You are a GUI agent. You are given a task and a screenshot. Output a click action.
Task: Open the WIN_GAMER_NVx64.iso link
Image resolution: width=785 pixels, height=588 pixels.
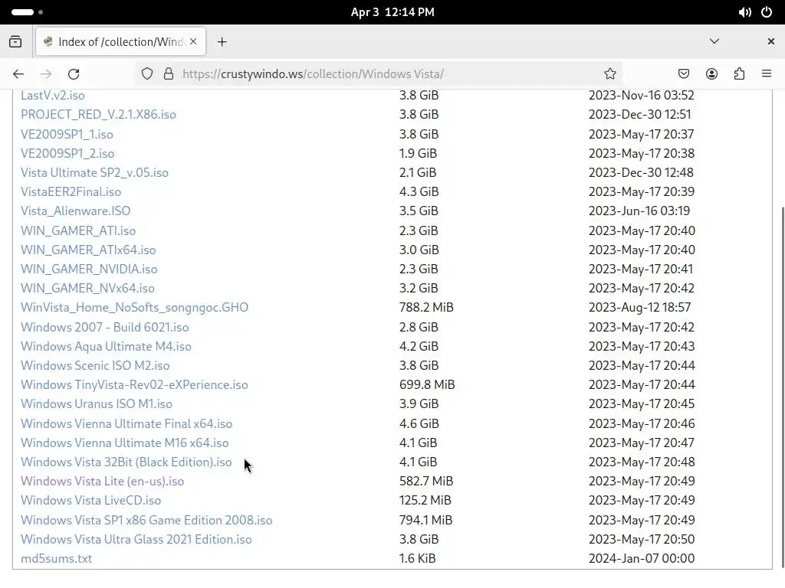pos(87,289)
